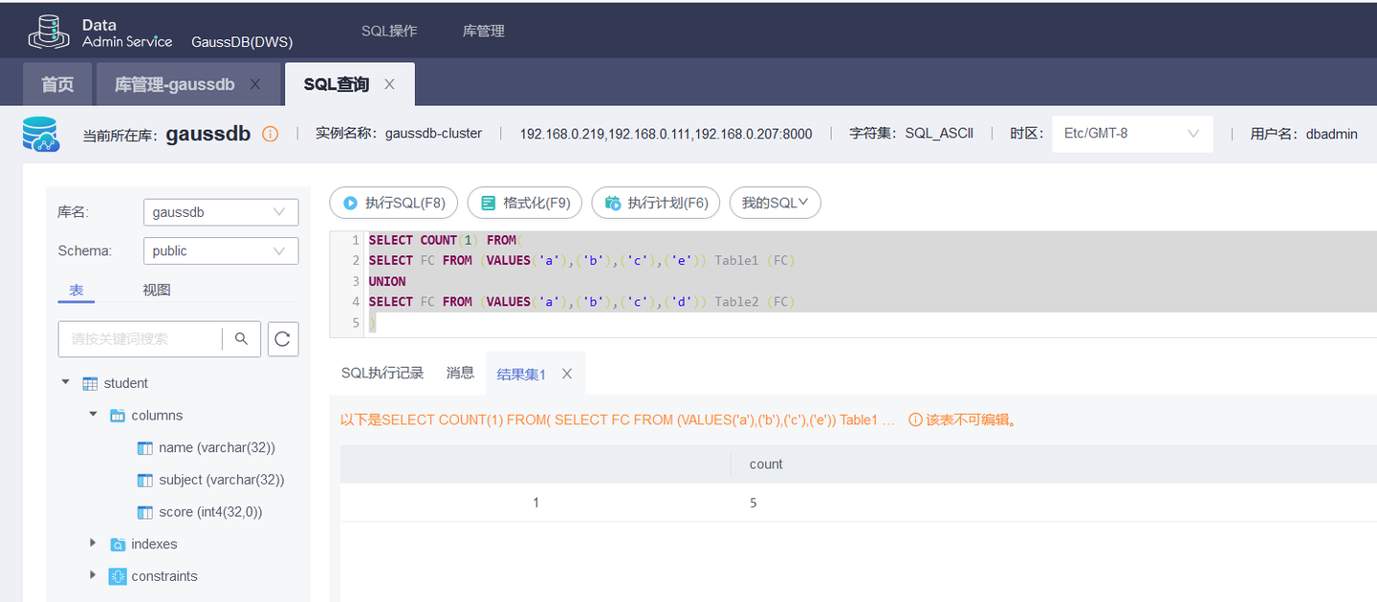The width and height of the screenshot is (1377, 602).
Task: Select the columns folder icon under student table
Action: [x=118, y=415]
